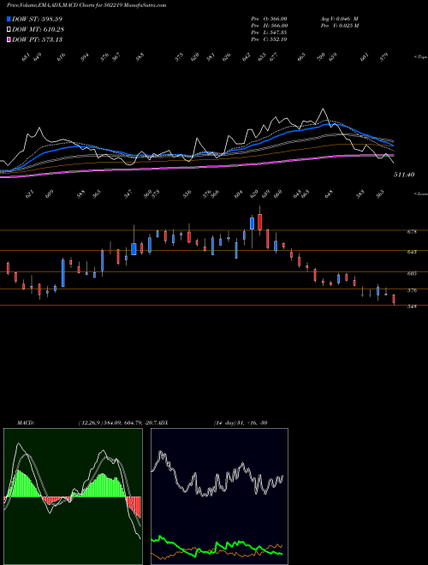
Task: Click the 511.40 price label
Action: tap(404, 175)
